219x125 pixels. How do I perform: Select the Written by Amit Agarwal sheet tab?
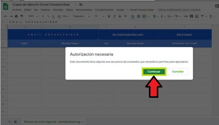pyautogui.click(x=52, y=122)
